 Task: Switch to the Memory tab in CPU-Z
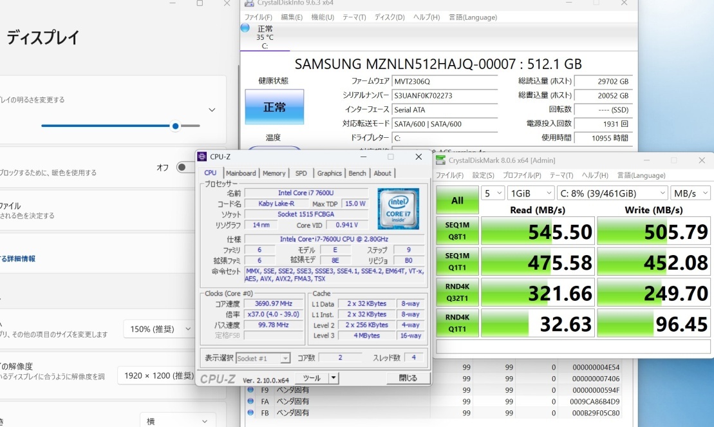point(274,173)
